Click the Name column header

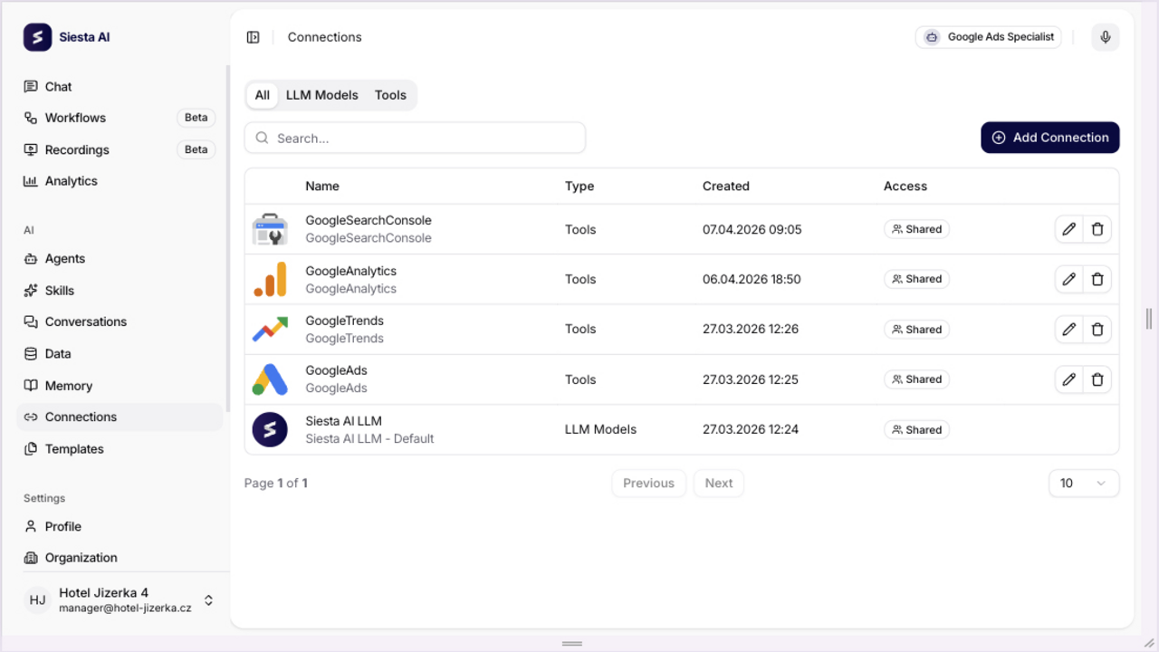pyautogui.click(x=322, y=187)
